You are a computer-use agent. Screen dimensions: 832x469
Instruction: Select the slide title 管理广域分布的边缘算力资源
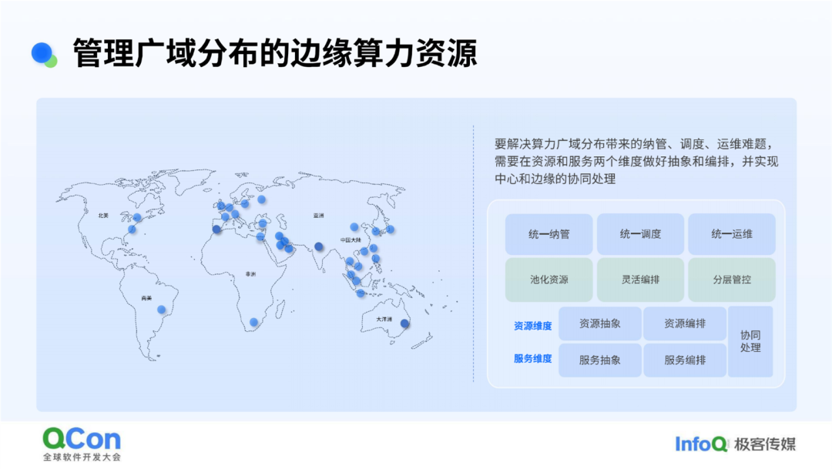275,53
